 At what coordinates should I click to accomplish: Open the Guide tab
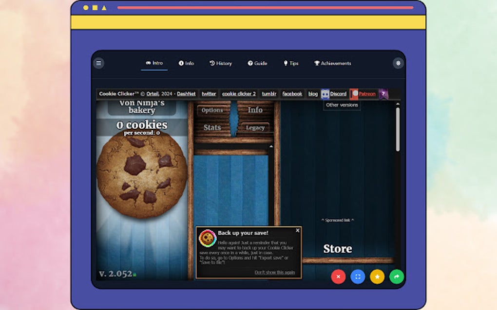coord(257,63)
